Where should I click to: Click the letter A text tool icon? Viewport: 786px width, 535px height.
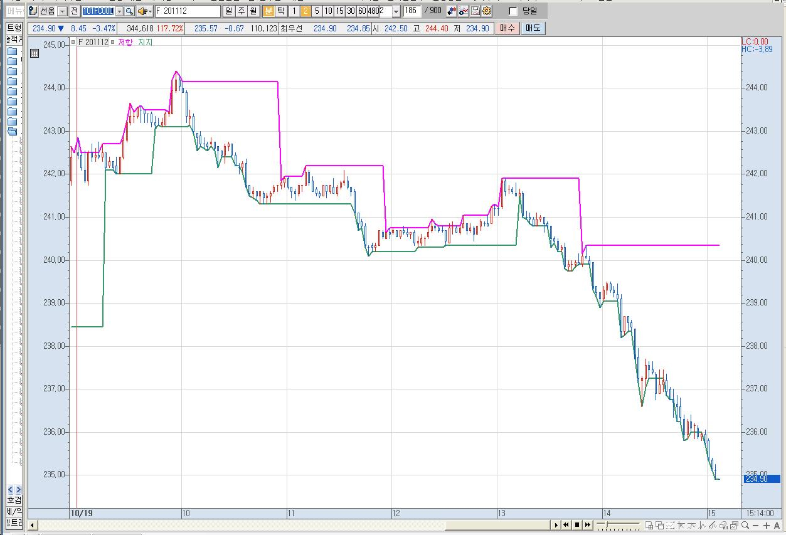(x=777, y=525)
